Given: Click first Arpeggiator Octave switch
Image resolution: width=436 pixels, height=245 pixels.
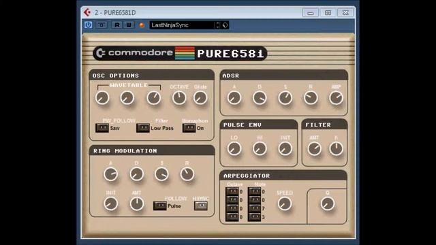Looking at the screenshot, I should 232,191.
